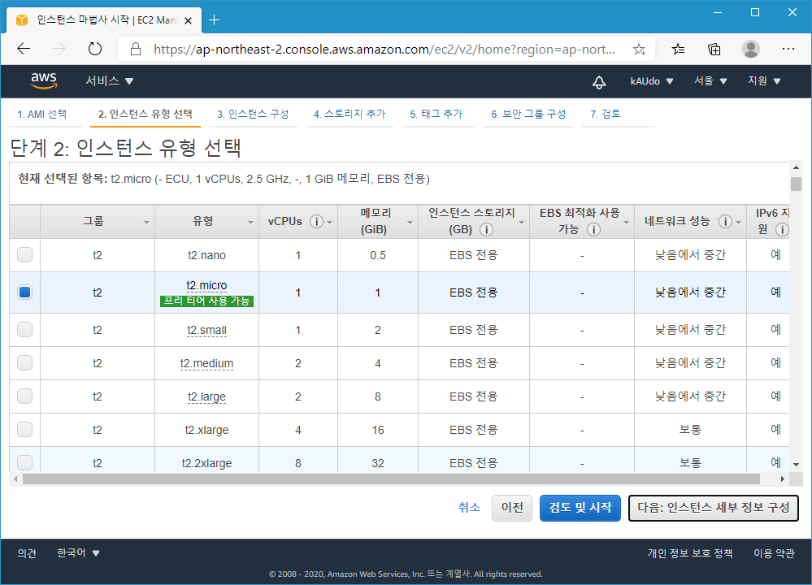The image size is (812, 585).
Task: Show info for the 인스턴스 스토리지 column
Action: coord(486,229)
